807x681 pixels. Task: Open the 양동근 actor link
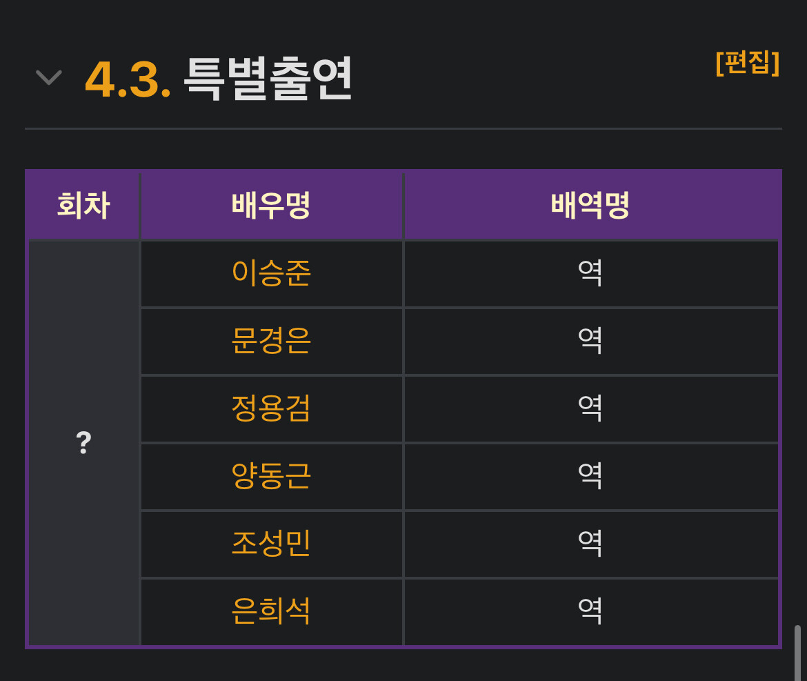pyautogui.click(x=271, y=476)
